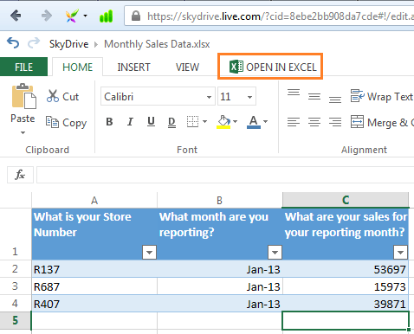The height and width of the screenshot is (334, 414).
Task: Click the padlock security icon
Action: 136,16
